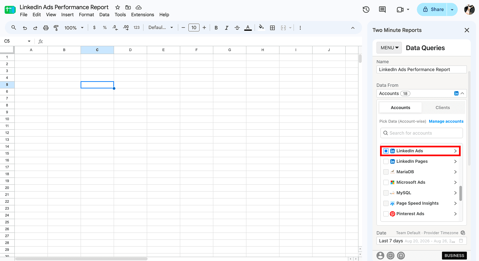Click the upgrade arrow icon in sidebar footer
This screenshot has height=261, width=479.
click(401, 255)
